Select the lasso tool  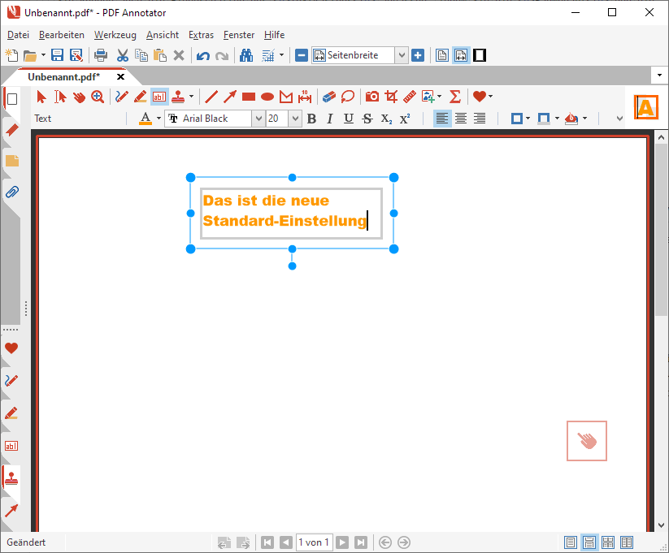tap(348, 97)
